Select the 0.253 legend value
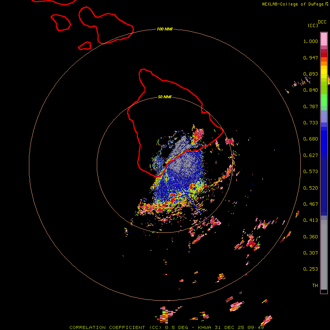The width and height of the screenshot is (330, 330). pos(311,269)
